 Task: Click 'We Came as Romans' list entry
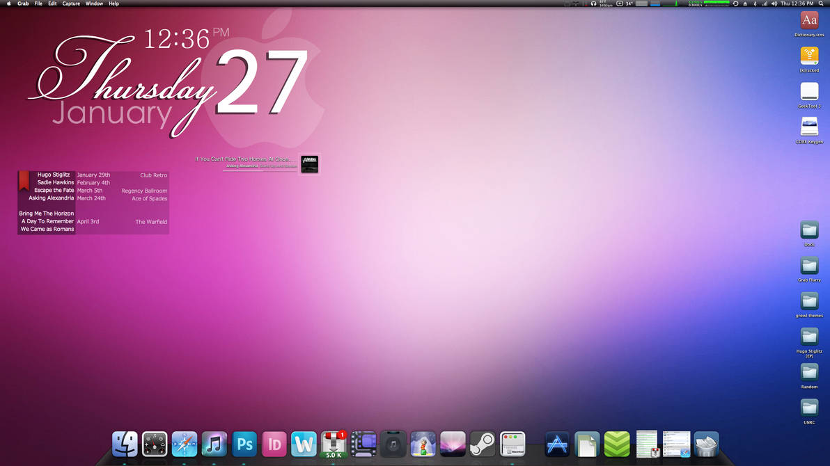click(x=47, y=229)
